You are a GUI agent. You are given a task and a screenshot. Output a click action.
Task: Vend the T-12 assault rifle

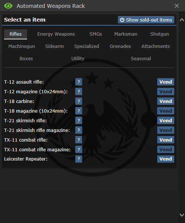pos(166,82)
